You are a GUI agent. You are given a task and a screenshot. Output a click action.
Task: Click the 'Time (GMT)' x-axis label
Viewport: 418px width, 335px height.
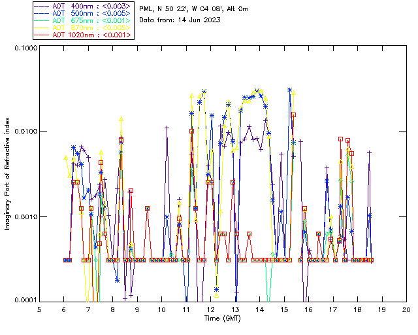tap(223, 318)
